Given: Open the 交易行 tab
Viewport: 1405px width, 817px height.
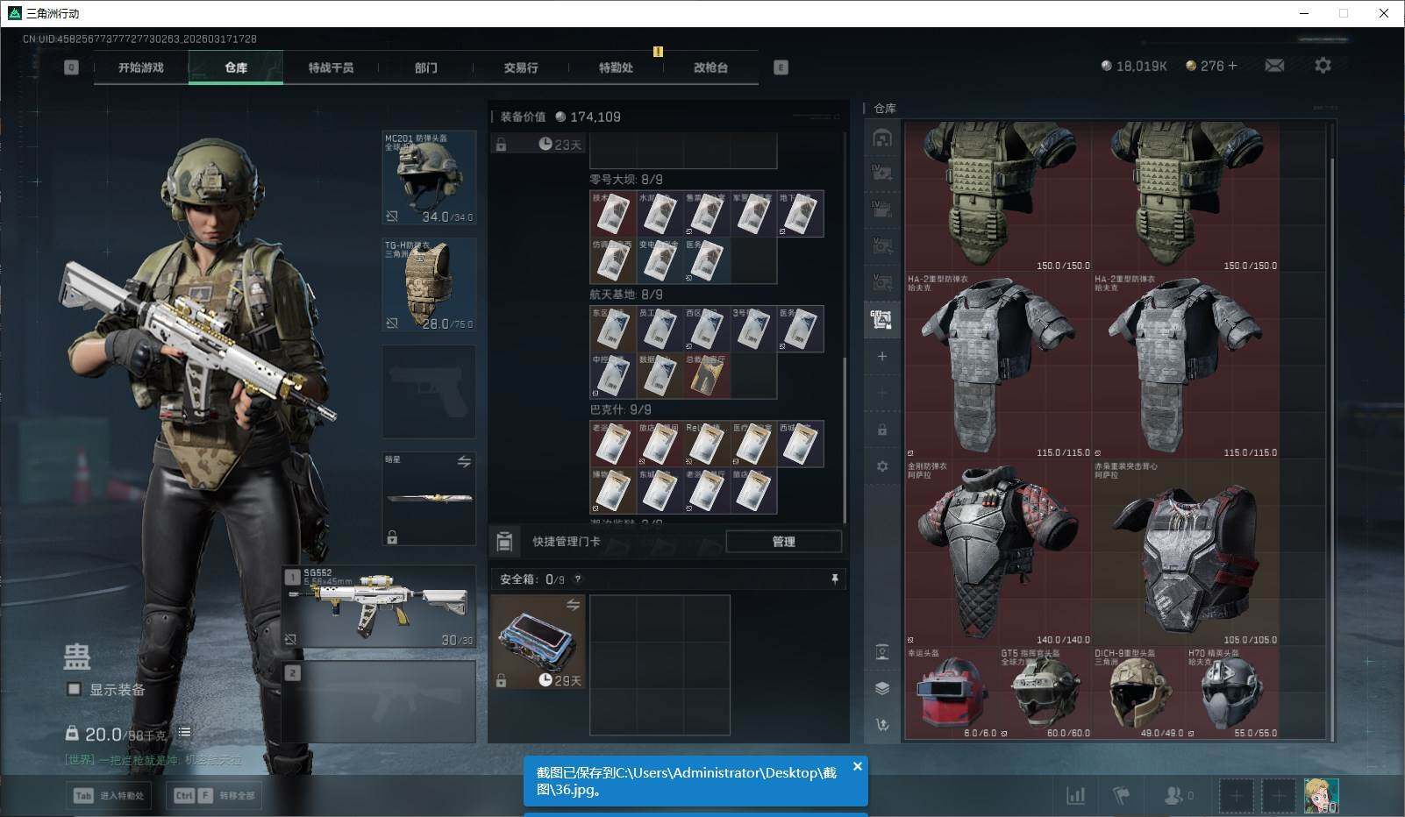Looking at the screenshot, I should (521, 67).
